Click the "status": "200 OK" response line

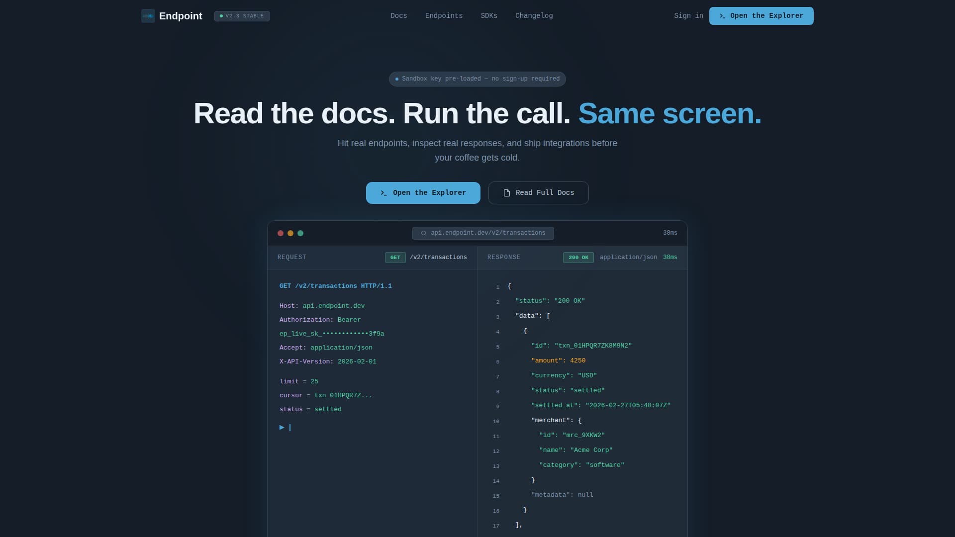click(550, 301)
